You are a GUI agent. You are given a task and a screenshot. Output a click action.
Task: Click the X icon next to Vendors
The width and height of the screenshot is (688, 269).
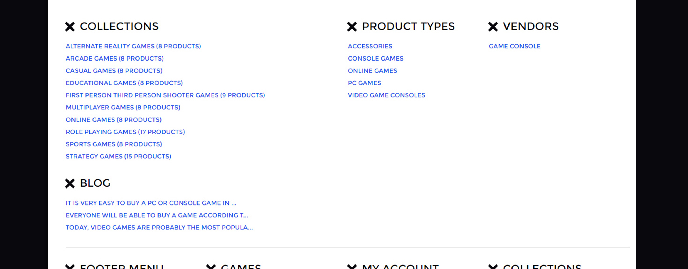tap(493, 27)
